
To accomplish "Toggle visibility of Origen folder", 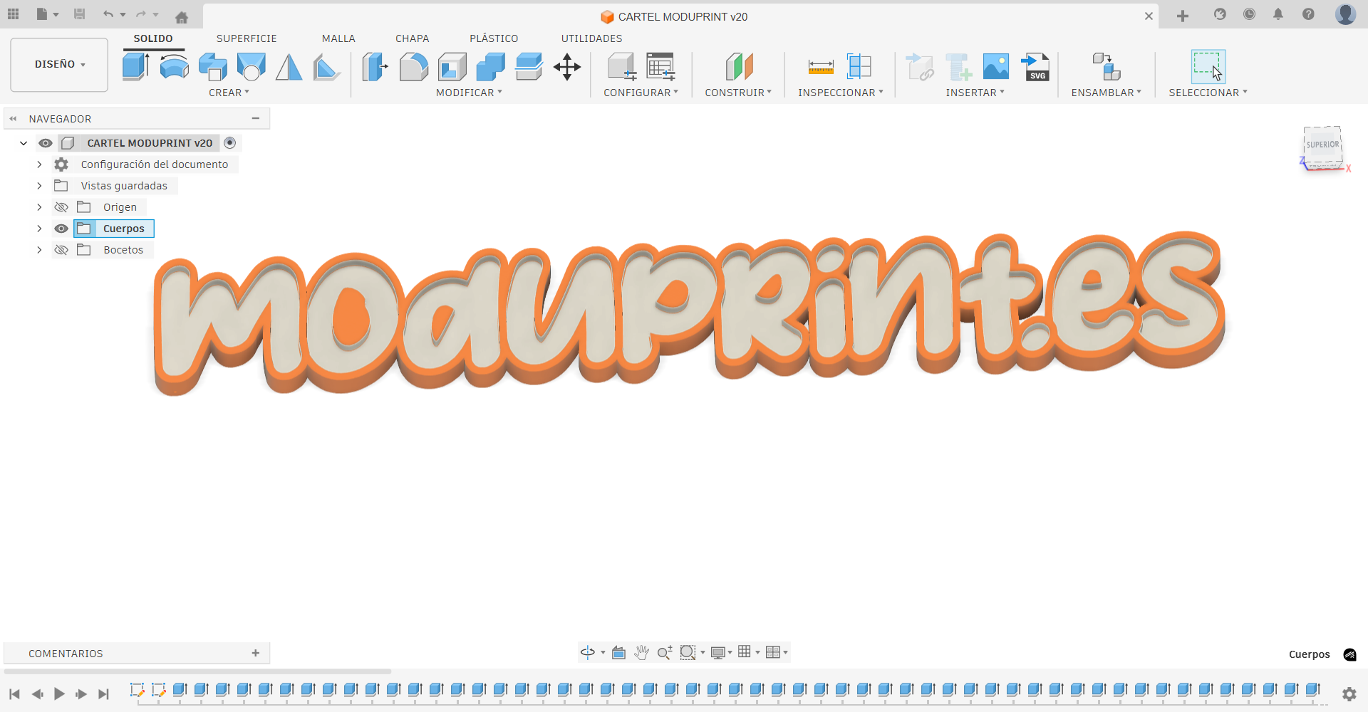I will 61,207.
